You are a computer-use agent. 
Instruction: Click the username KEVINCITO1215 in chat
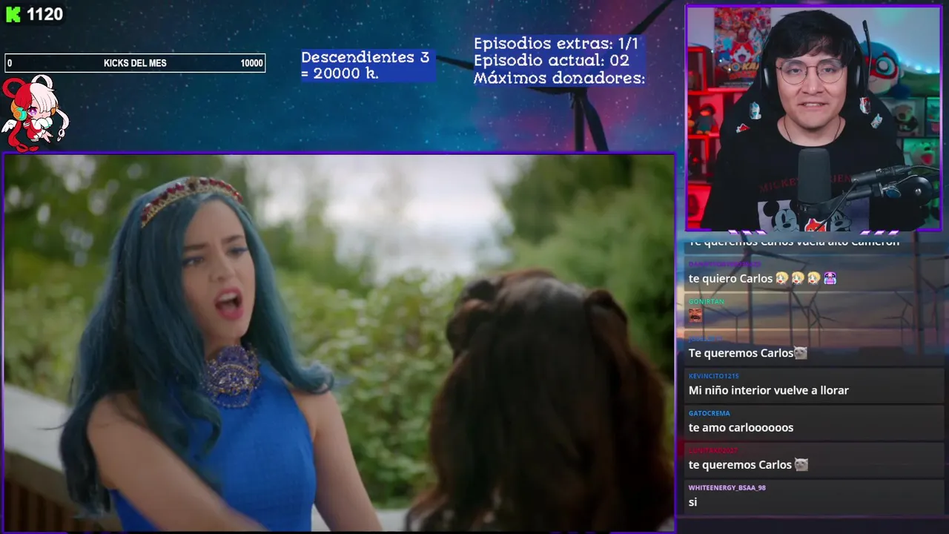click(713, 376)
